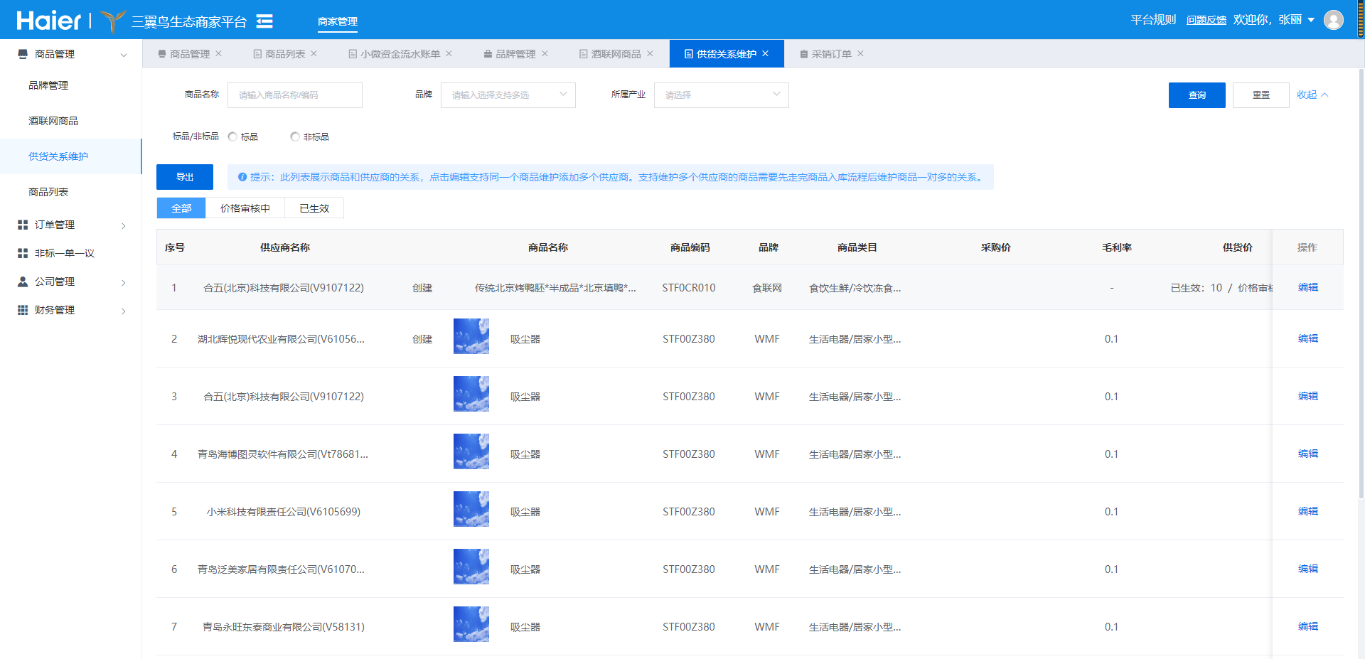Select the 非标品 radio button
Screen dimensions: 1365x659
point(295,136)
